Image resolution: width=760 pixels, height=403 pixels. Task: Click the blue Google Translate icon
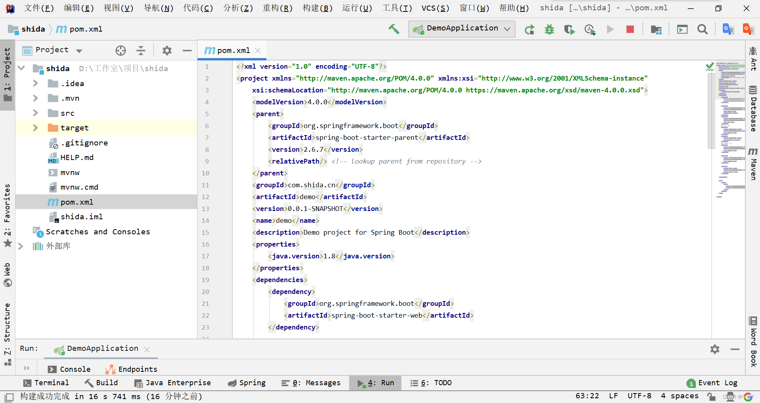coord(728,29)
